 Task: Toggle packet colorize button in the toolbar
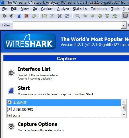(x=125, y=16)
